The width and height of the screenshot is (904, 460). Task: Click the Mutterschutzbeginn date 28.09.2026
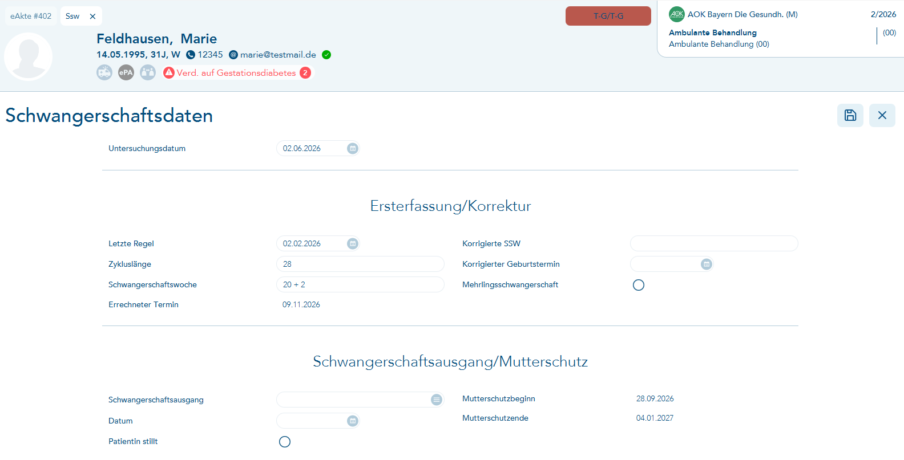[x=655, y=398]
